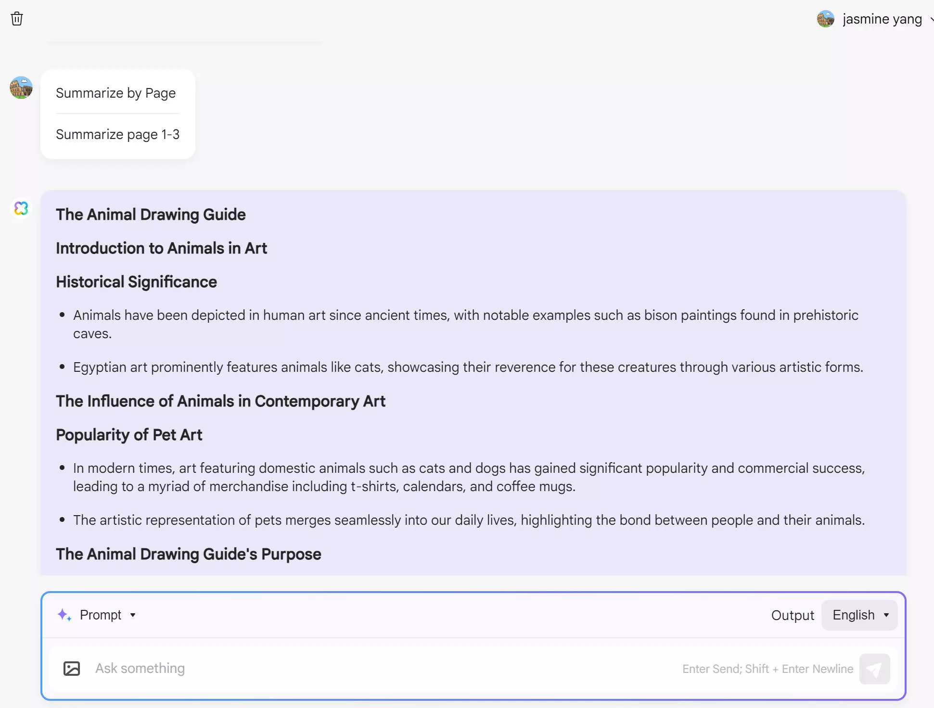
Task: Click the Output label in the prompt bar
Action: [793, 615]
